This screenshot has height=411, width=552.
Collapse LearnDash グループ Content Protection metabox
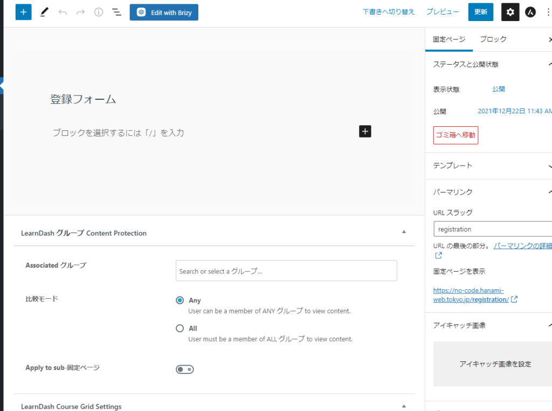(x=404, y=232)
